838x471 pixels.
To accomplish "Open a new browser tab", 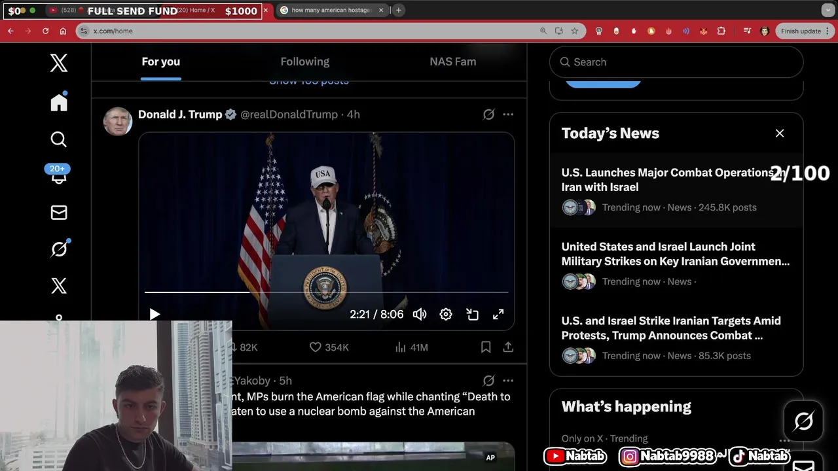I will [x=399, y=10].
